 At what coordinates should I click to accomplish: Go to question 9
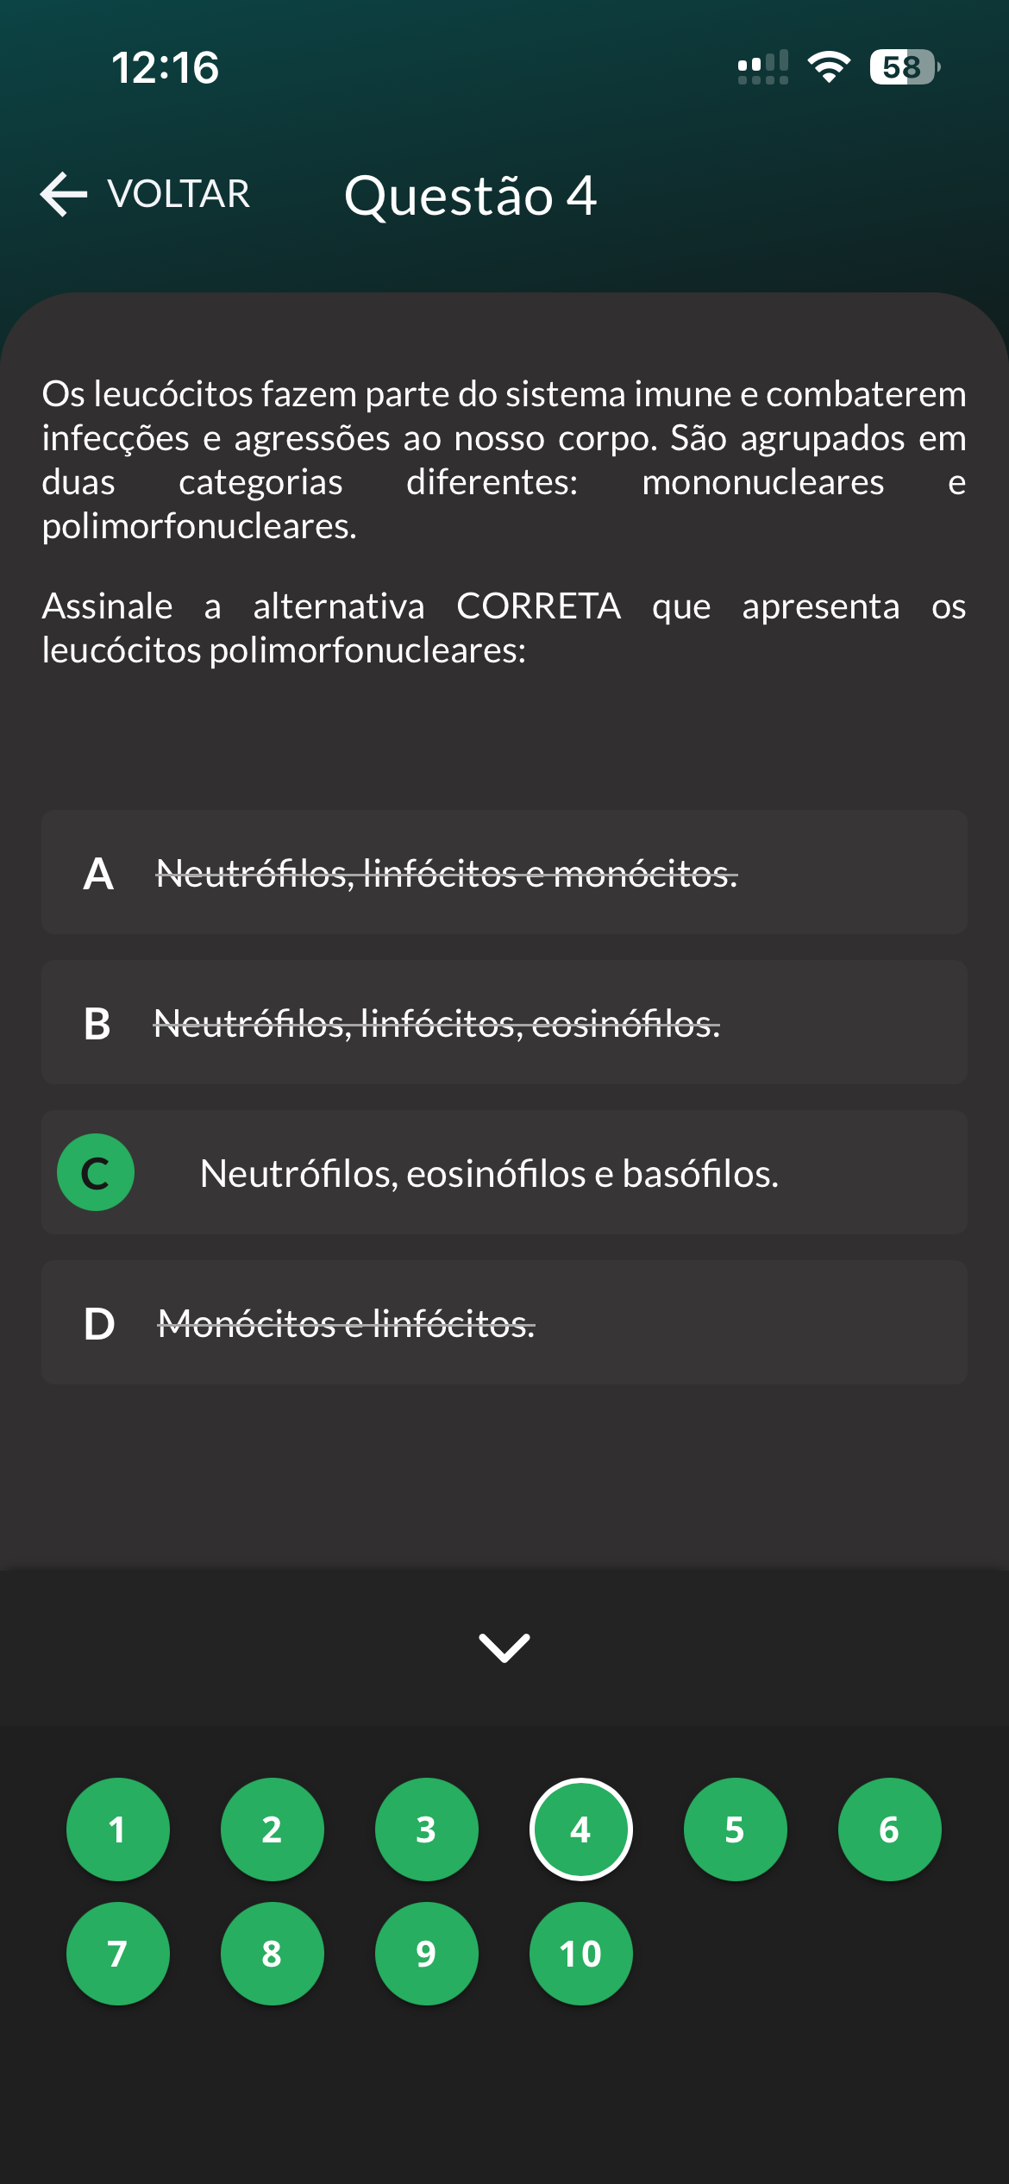pos(427,1953)
